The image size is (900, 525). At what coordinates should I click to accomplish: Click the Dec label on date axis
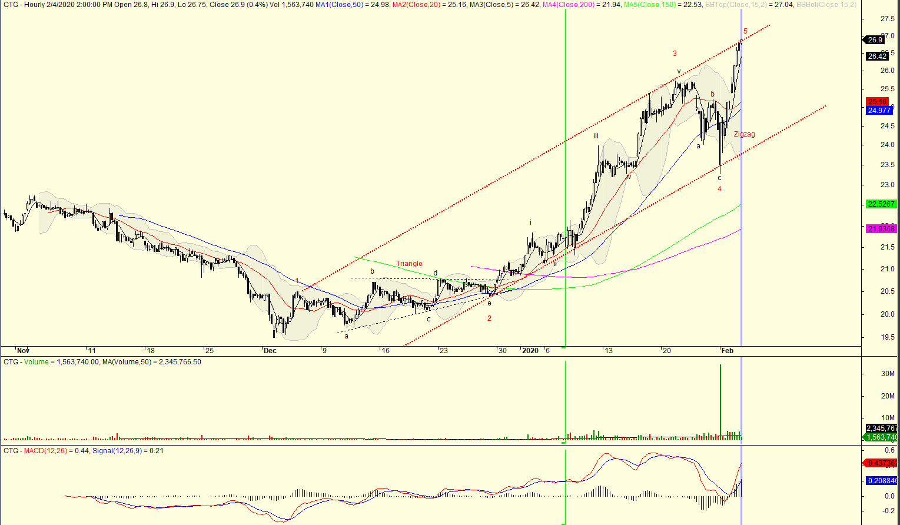point(270,351)
